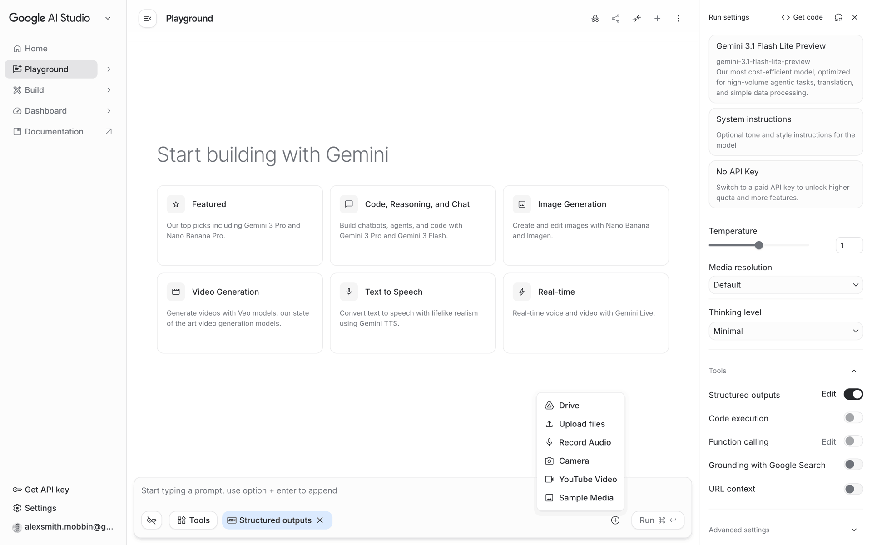Viewport: 872px width, 545px height.
Task: Click the Upload files arrow icon
Action: click(549, 424)
